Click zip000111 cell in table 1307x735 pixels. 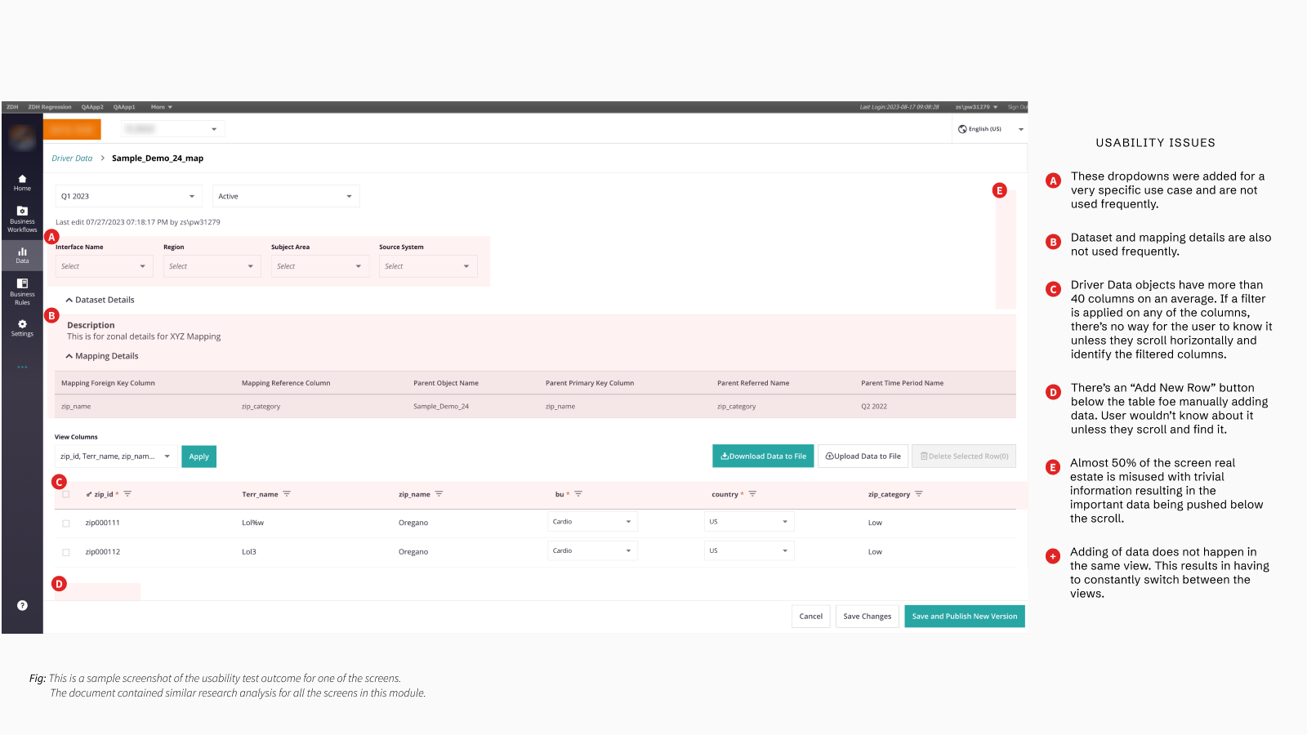pyautogui.click(x=103, y=523)
